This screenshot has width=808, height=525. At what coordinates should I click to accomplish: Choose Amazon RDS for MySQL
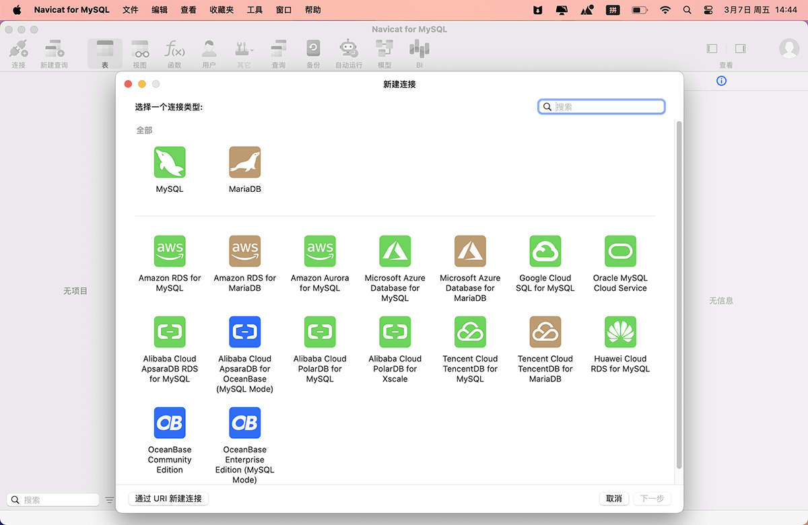pyautogui.click(x=170, y=251)
